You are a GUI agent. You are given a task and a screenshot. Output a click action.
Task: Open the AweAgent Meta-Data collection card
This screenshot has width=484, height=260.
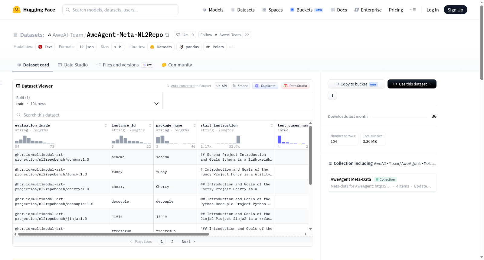pyautogui.click(x=382, y=182)
